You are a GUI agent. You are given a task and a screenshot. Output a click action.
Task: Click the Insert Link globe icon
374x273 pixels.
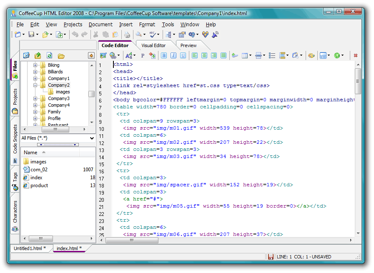[x=113, y=55]
